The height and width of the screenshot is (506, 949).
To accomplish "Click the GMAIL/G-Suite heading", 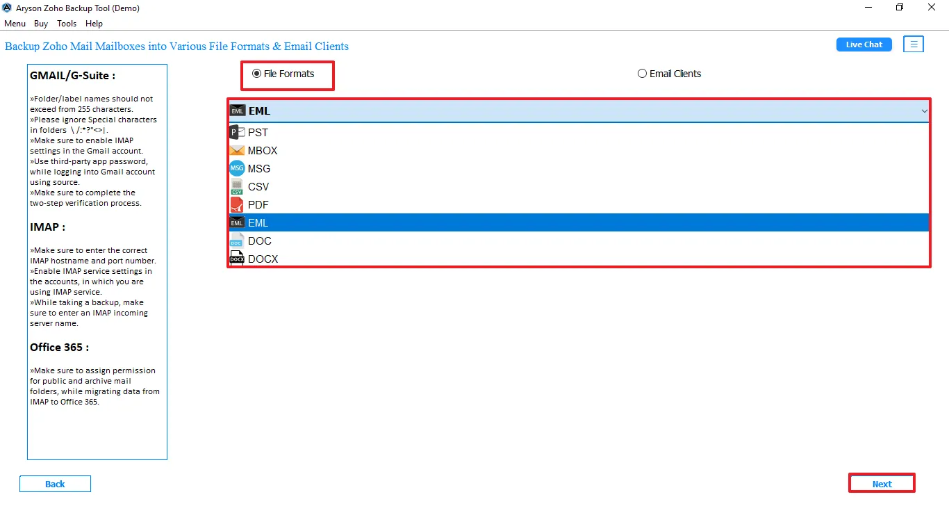I will click(x=73, y=75).
